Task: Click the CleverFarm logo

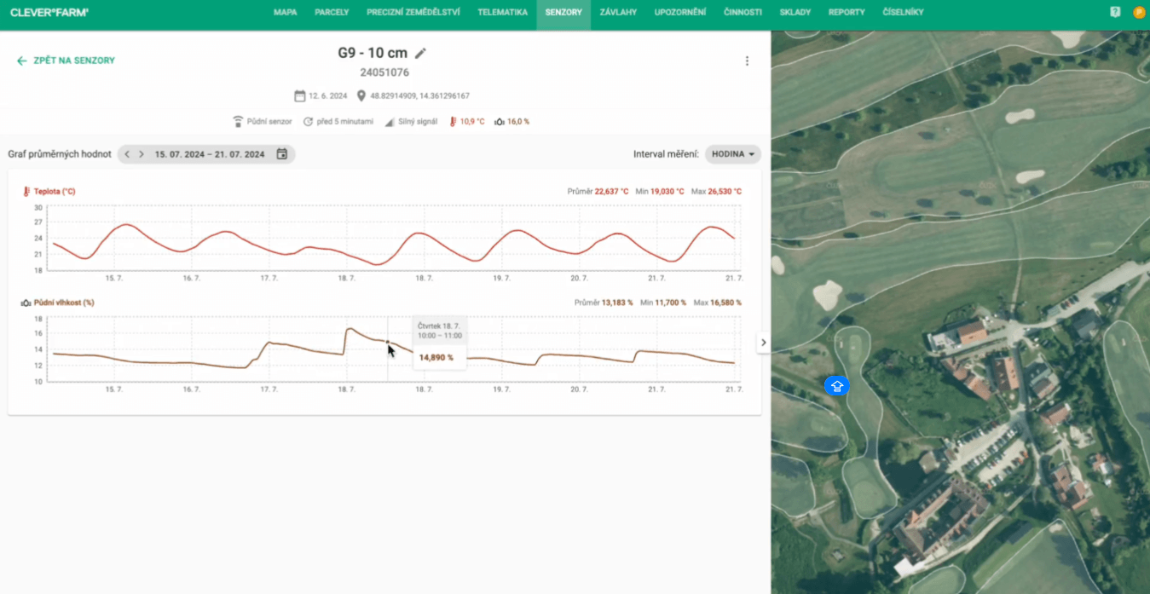Action: tap(49, 13)
